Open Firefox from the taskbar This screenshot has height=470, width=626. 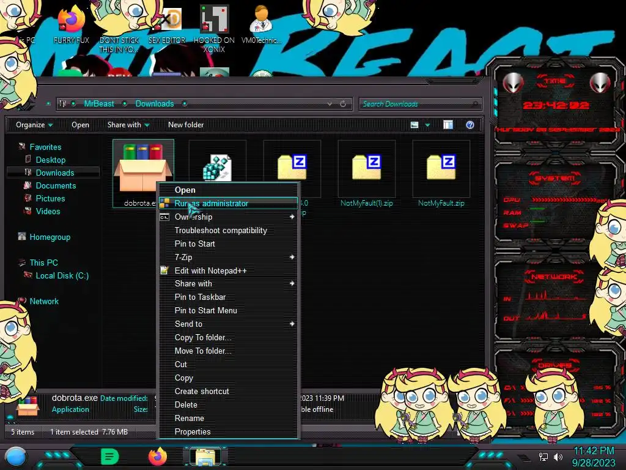pos(158,456)
